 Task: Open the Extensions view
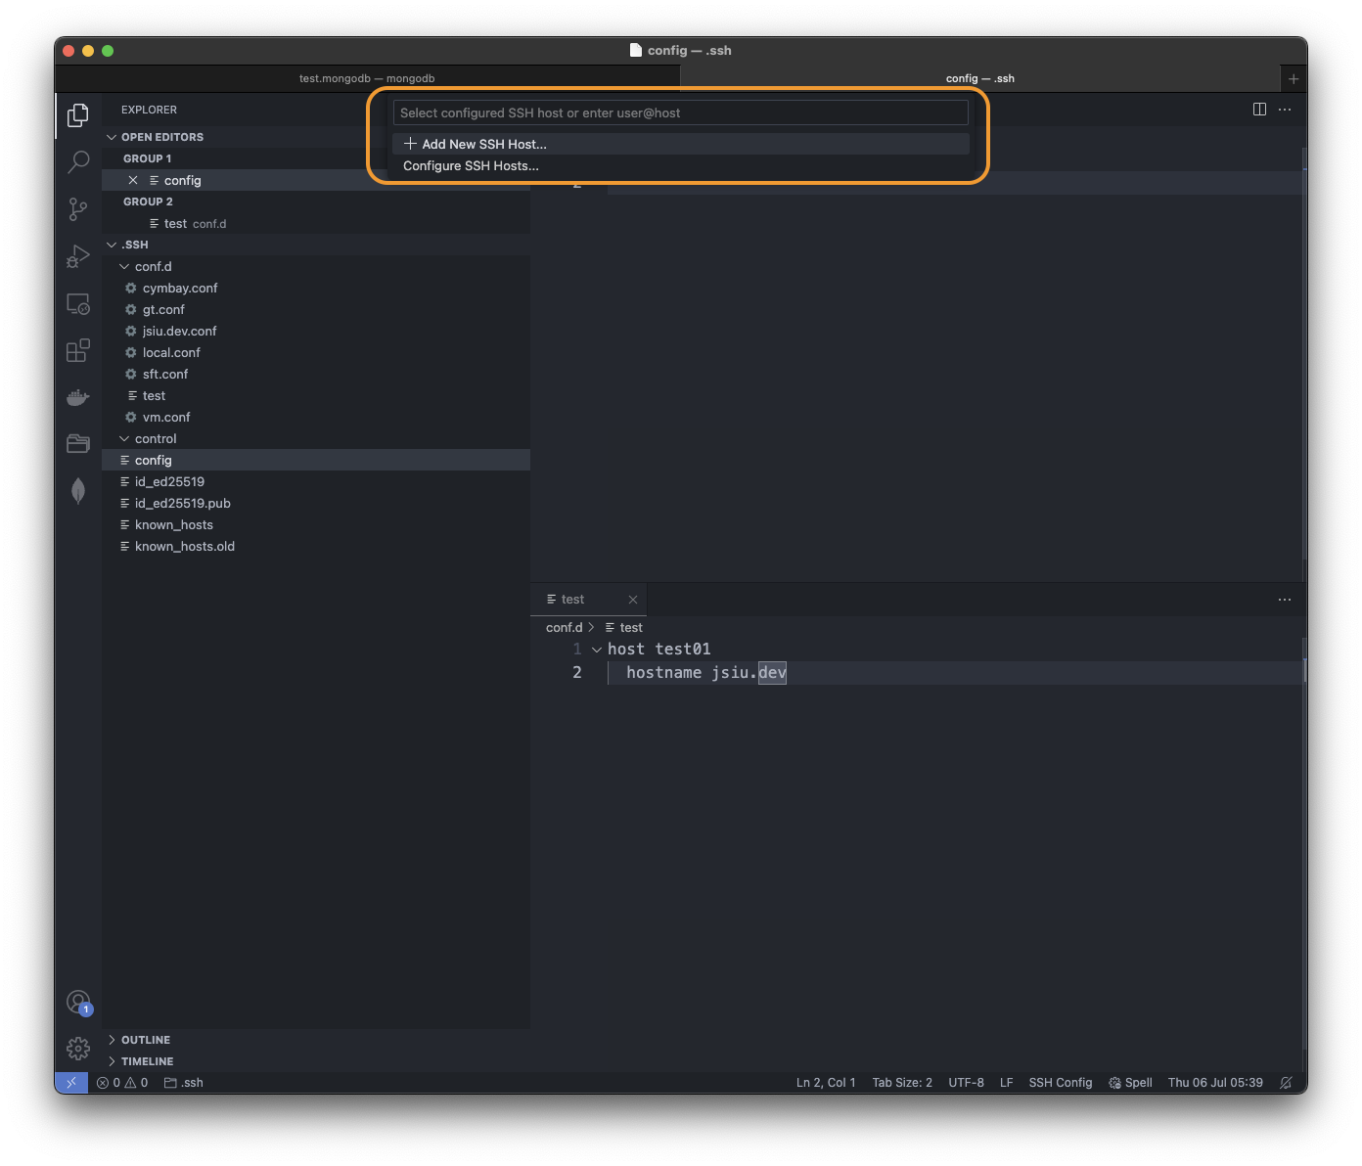point(77,350)
